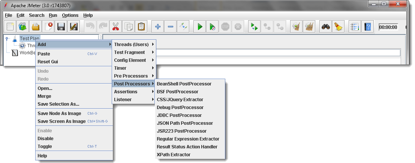
Task: Open the File menu
Action: pos(9,15)
